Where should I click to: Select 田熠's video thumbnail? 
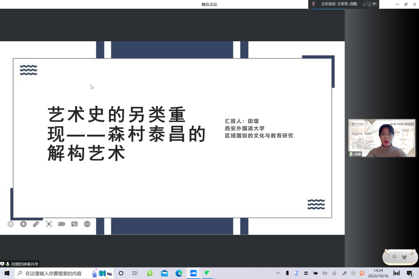[x=382, y=138]
